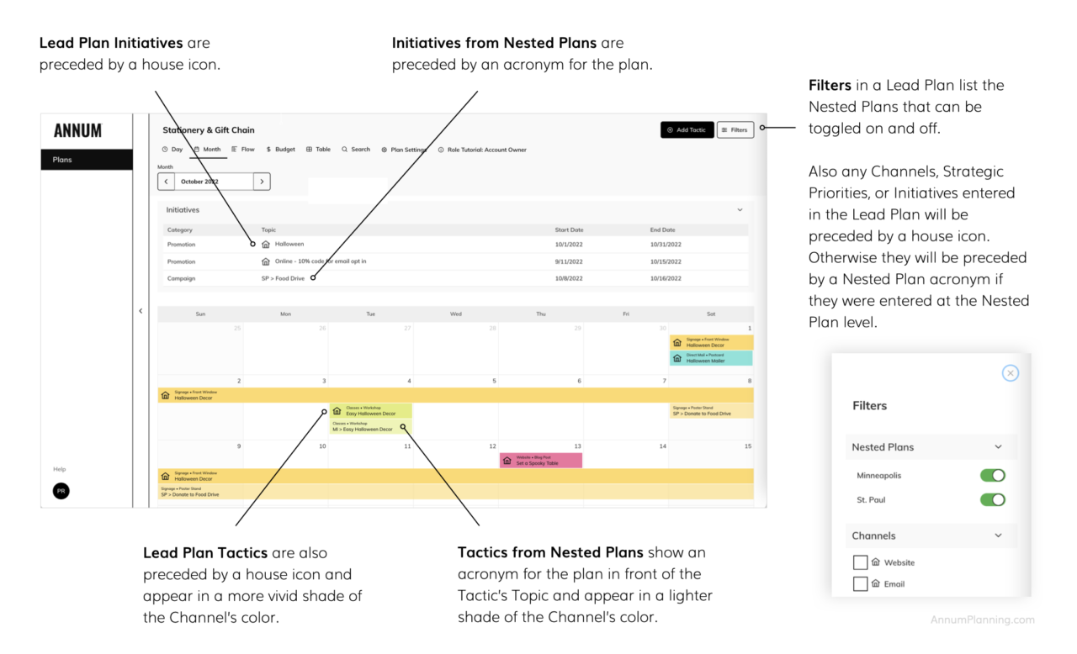Switch to the Month tab
This screenshot has width=1077, height=654.
click(209, 149)
